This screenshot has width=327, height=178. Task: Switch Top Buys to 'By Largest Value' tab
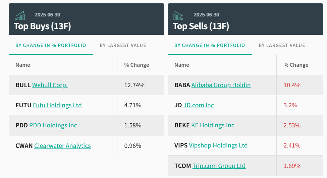point(123,45)
